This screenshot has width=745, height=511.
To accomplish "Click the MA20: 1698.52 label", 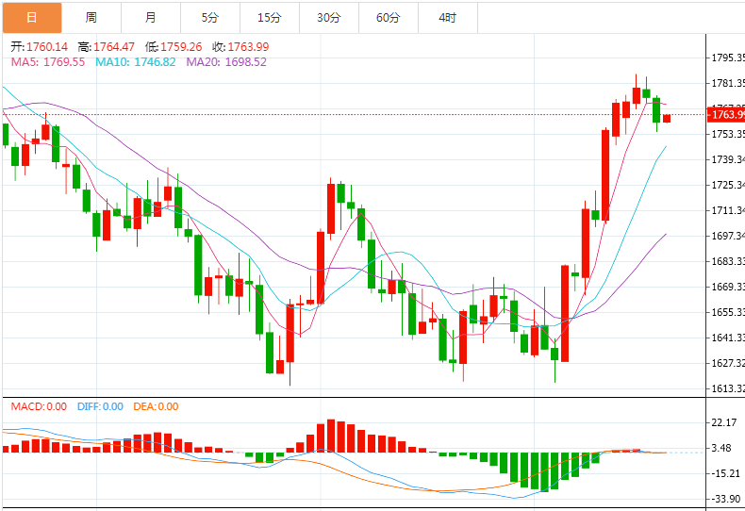I will (226, 62).
